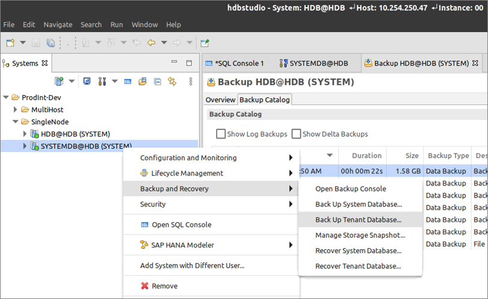Open the Back history dropdown arrow
The image size is (488, 299).
[x=164, y=43]
